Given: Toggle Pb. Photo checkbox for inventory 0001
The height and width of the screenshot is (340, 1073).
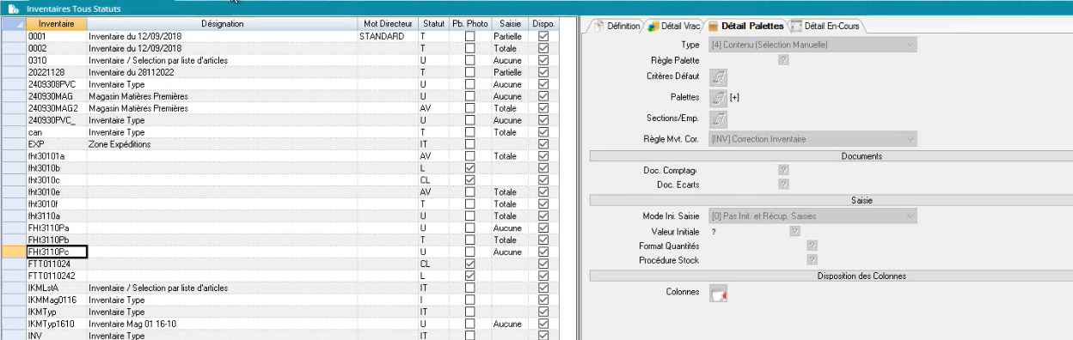Looking at the screenshot, I should coord(469,38).
